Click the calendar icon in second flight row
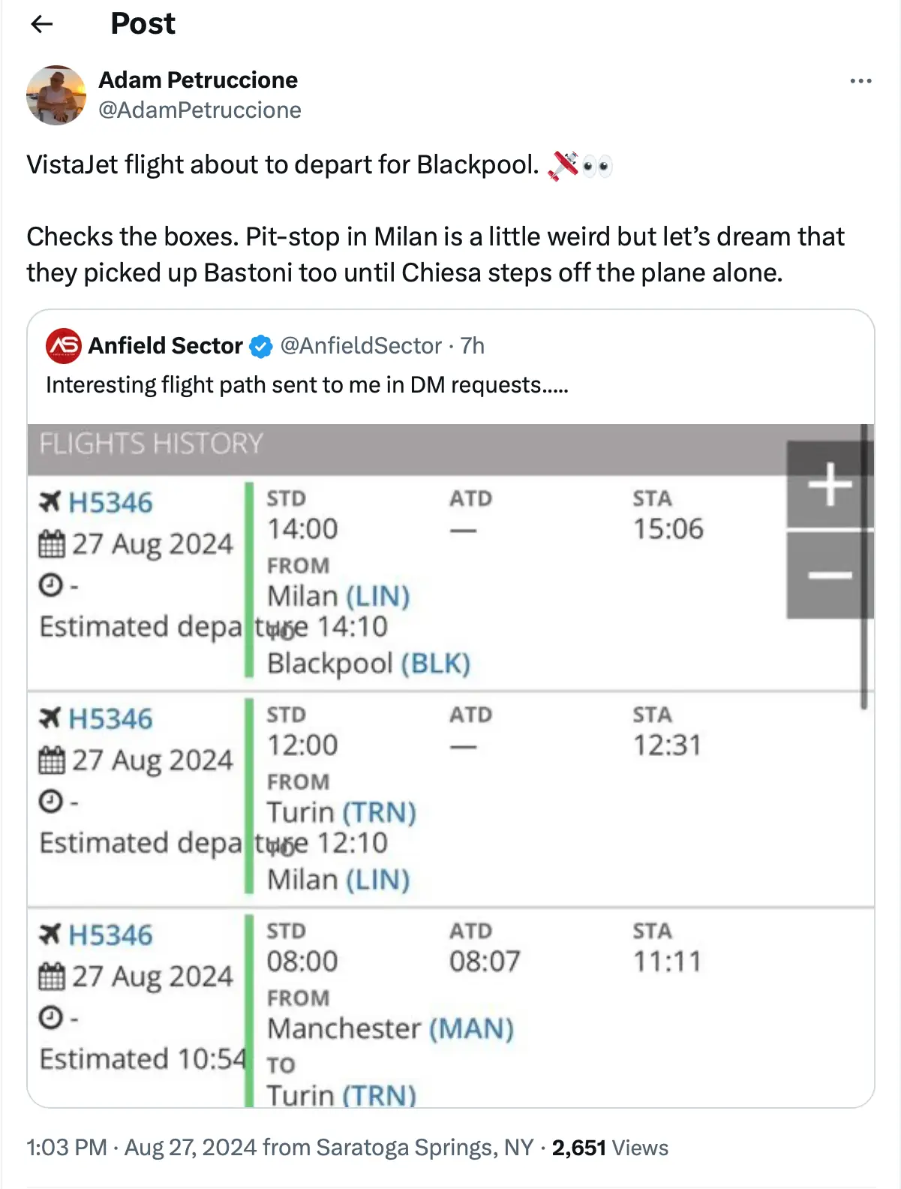The image size is (901, 1189). pyautogui.click(x=51, y=760)
